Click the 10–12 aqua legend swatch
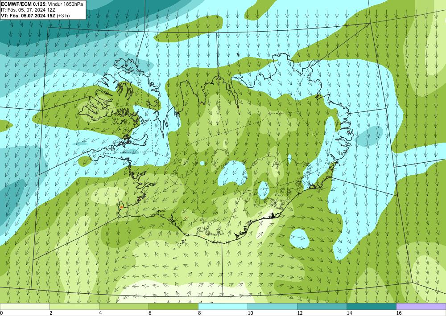The height and width of the screenshot is (316, 446). pos(272,307)
